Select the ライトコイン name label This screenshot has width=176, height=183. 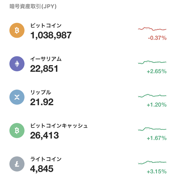tap(46, 159)
